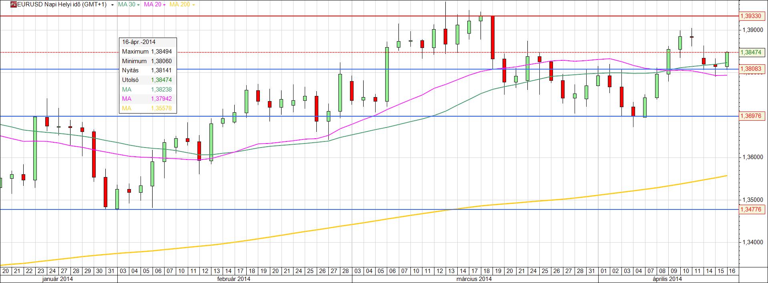Click the 1,34000 price axis tick
This screenshot has height=283, width=768.
pyautogui.click(x=752, y=242)
